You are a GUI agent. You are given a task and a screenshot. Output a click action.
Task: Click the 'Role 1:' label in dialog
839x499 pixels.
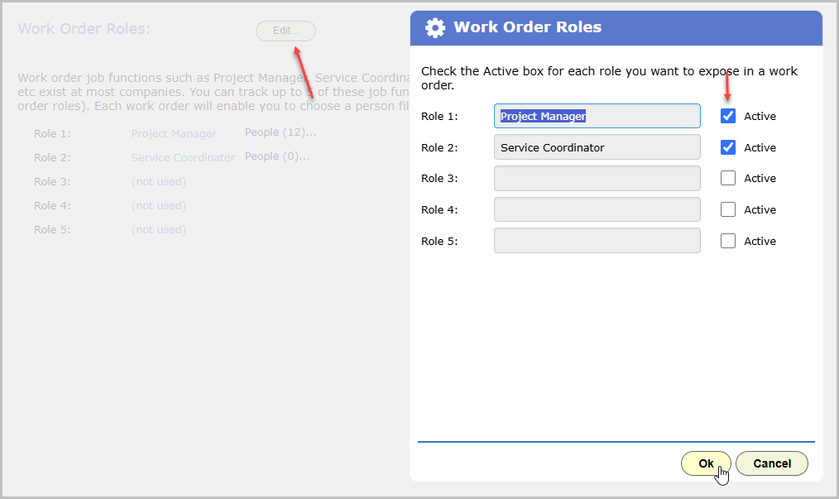(x=439, y=117)
